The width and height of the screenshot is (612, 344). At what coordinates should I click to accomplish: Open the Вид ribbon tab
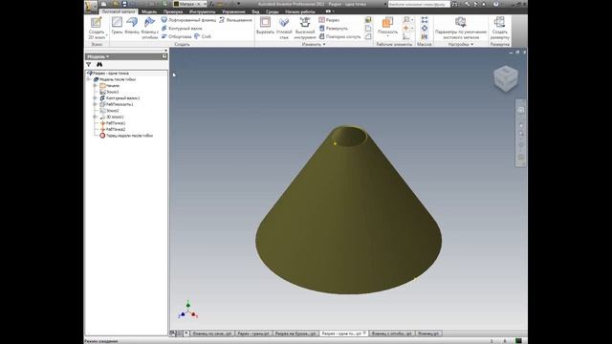tap(255, 11)
